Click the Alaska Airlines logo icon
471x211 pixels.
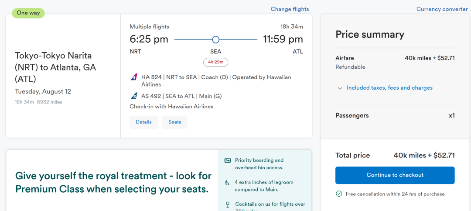(x=134, y=96)
